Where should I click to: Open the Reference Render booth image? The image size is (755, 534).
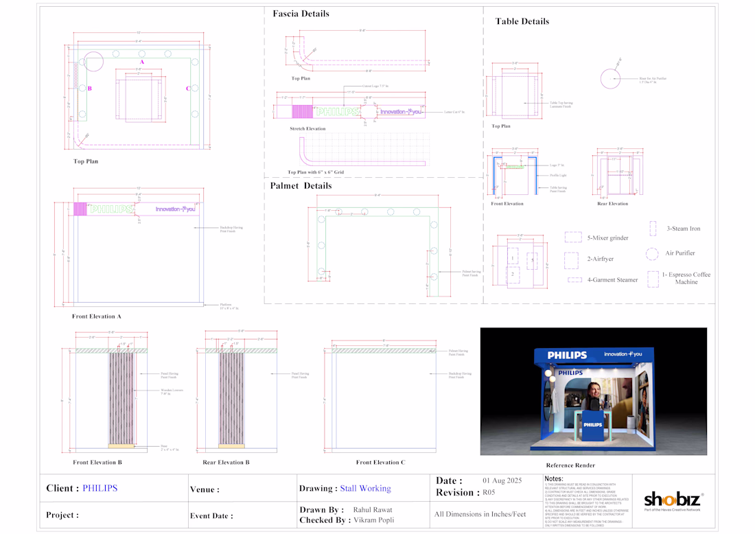593,391
